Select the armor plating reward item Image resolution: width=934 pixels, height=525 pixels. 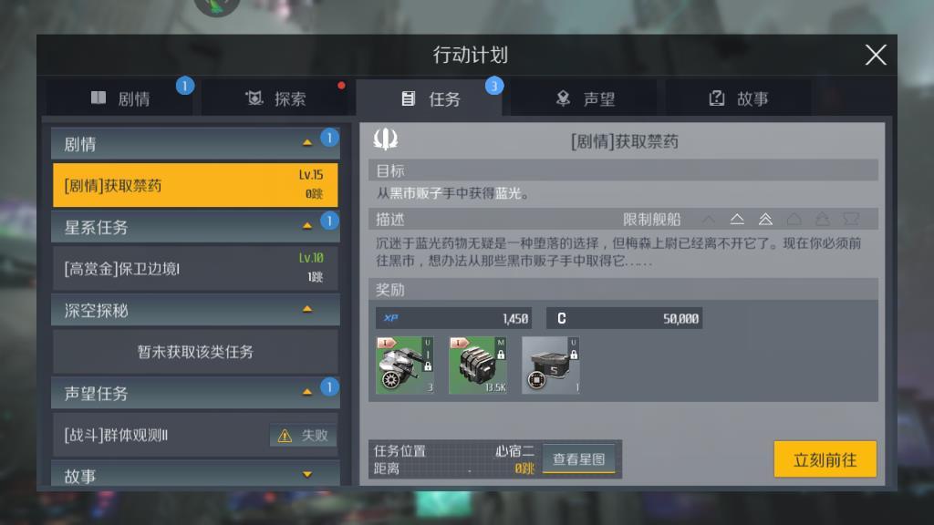click(x=477, y=365)
